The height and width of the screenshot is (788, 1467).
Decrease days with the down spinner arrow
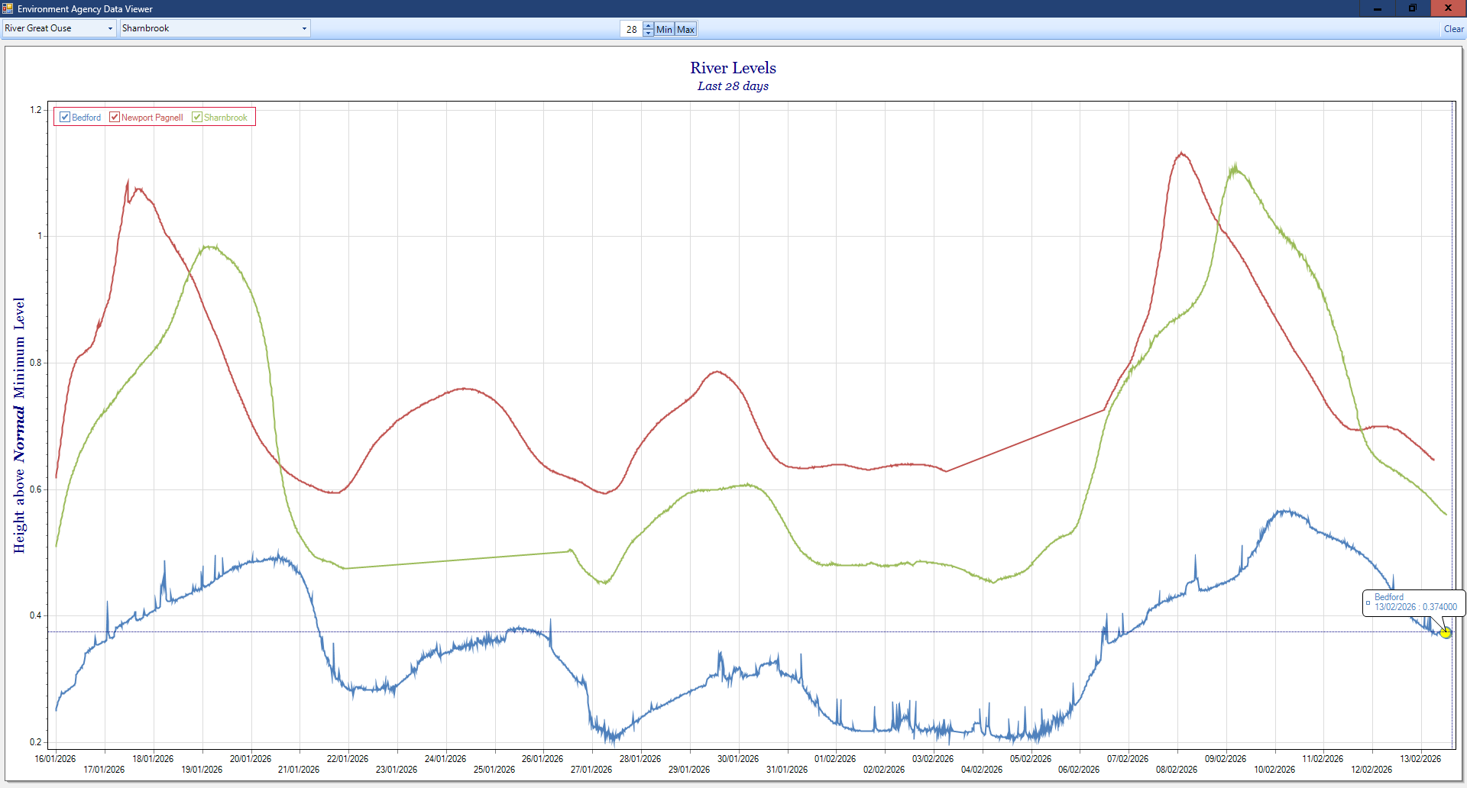click(648, 33)
